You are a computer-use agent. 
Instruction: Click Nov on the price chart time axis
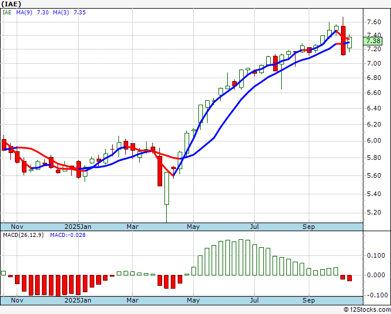click(x=17, y=227)
